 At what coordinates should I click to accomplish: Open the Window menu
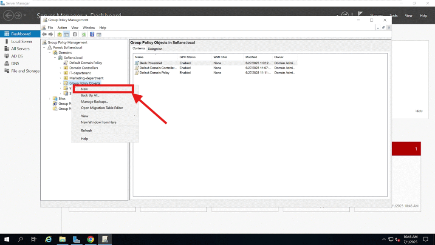click(x=89, y=28)
